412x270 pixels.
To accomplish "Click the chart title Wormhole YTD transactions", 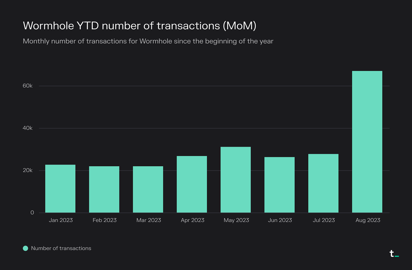I will coord(140,26).
